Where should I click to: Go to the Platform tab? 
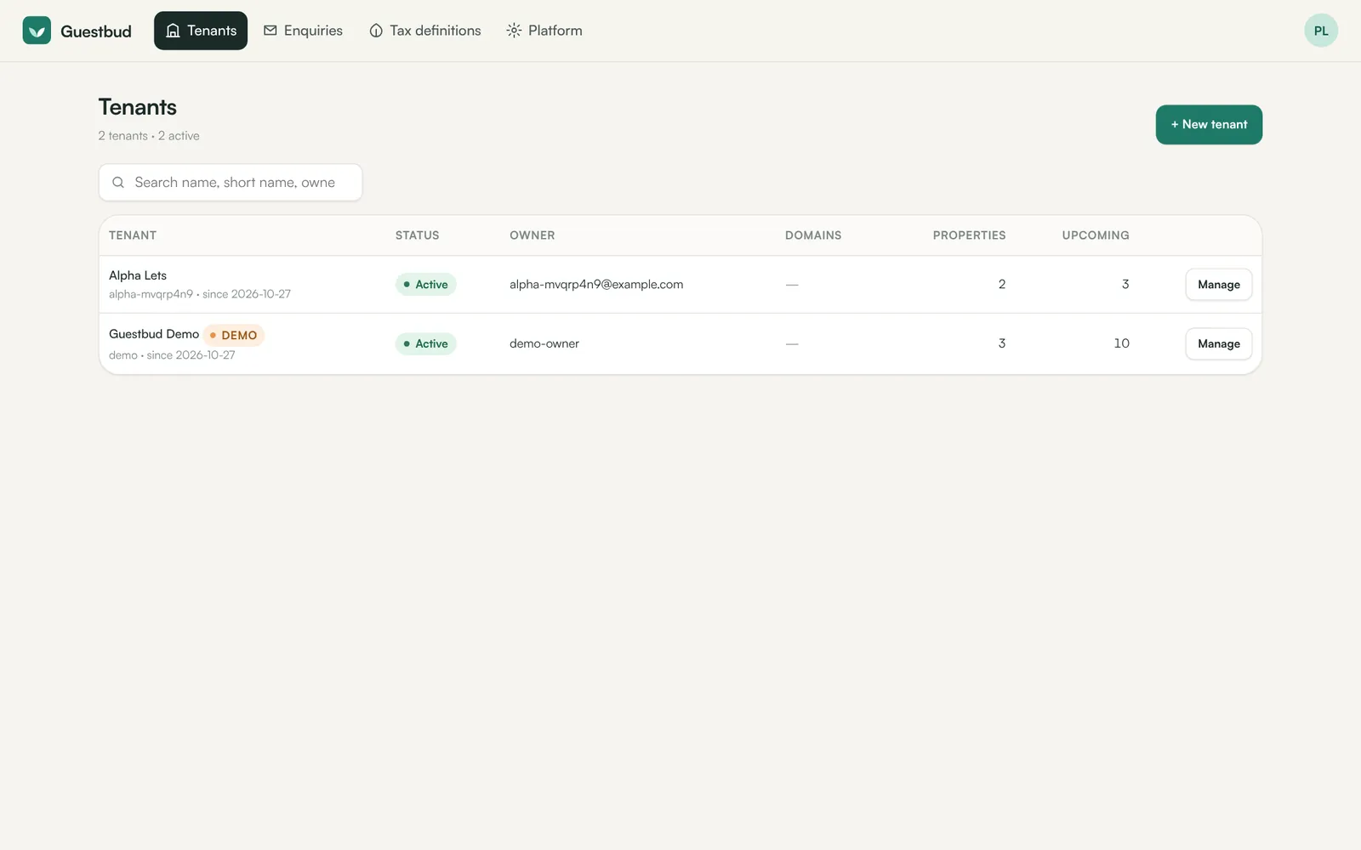(x=544, y=31)
